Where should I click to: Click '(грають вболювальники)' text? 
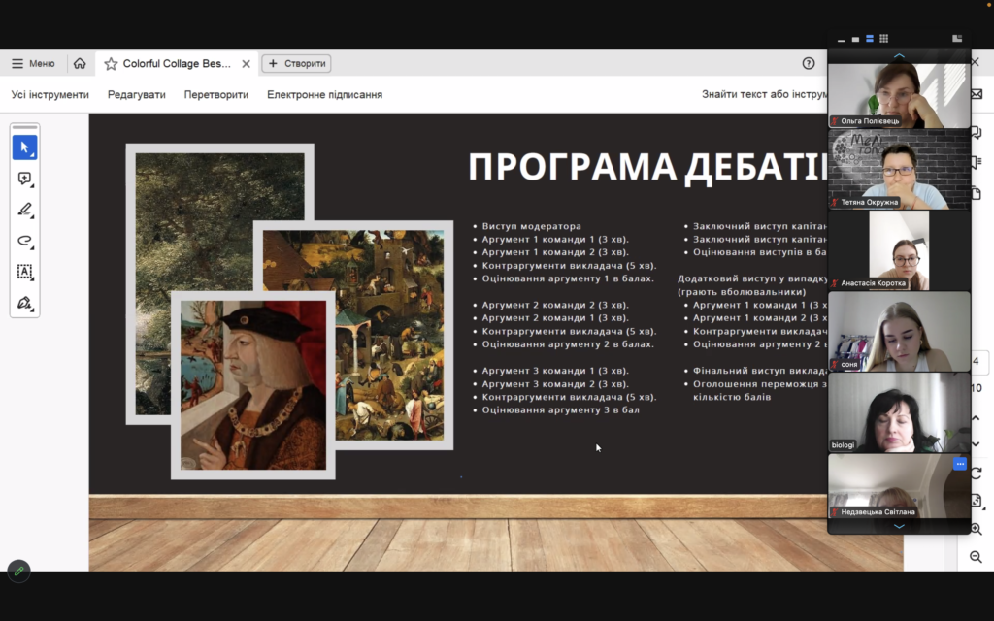(x=742, y=292)
